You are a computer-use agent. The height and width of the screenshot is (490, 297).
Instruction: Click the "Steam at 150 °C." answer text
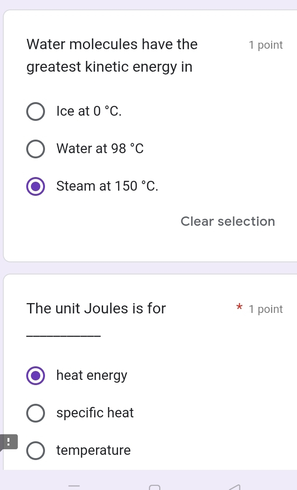[107, 186]
